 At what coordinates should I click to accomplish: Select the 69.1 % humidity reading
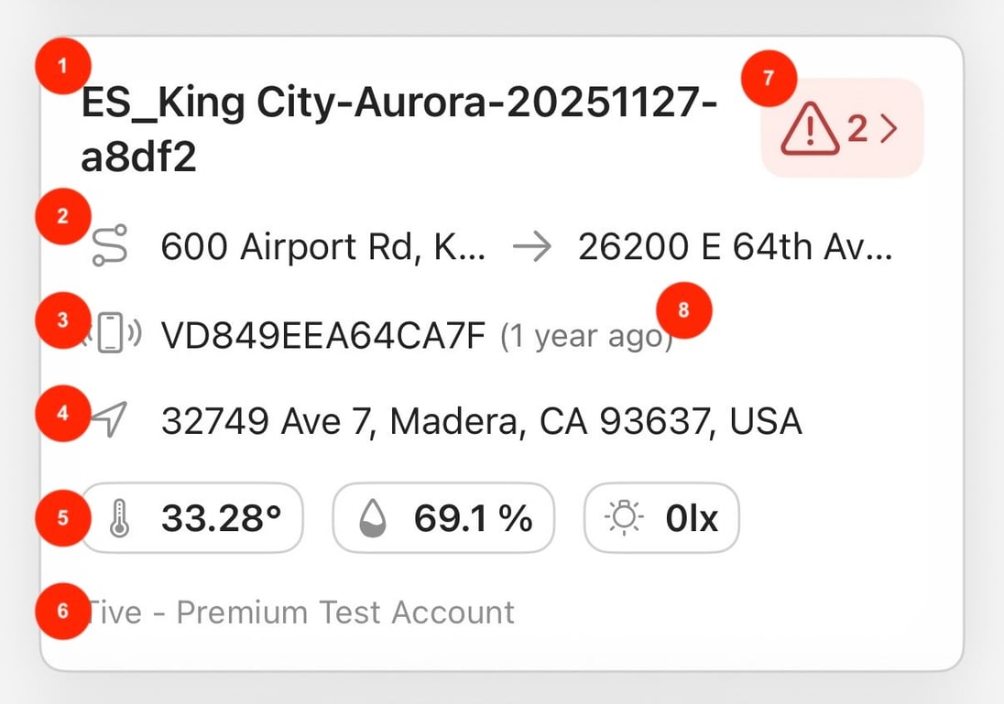coord(473,519)
